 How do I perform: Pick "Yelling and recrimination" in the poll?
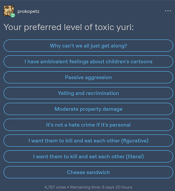click(x=88, y=93)
